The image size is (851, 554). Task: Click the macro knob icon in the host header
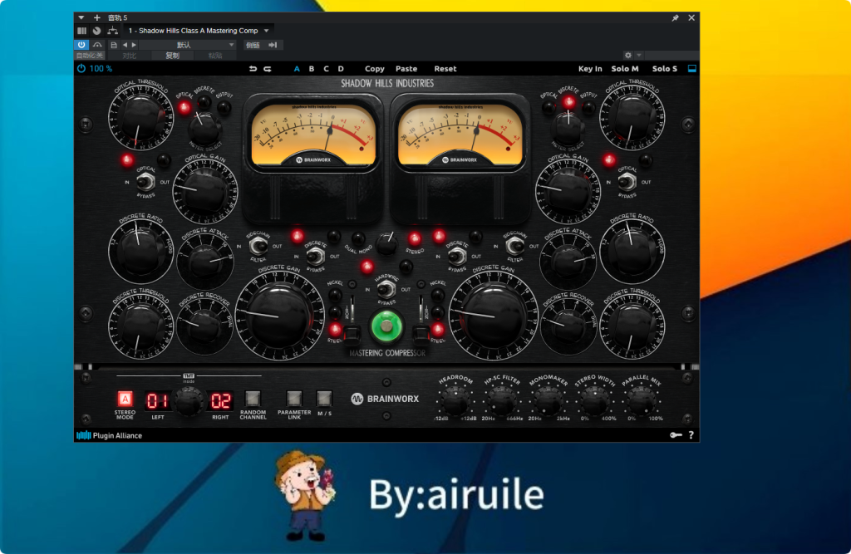tap(96, 31)
